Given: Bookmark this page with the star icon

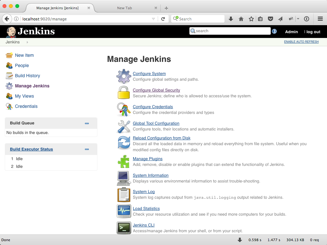Looking at the screenshot, I should pos(251,19).
